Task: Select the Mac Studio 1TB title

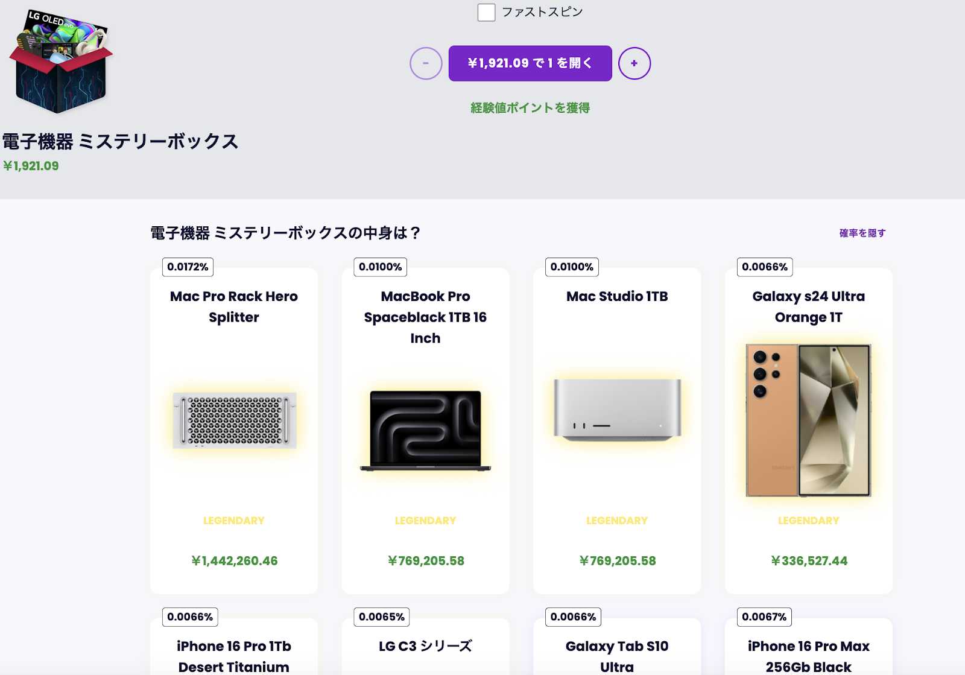Action: tap(617, 296)
